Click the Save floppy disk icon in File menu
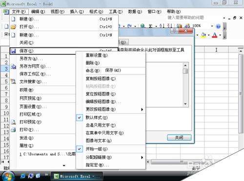The height and width of the screenshot is (181, 244). [13, 51]
